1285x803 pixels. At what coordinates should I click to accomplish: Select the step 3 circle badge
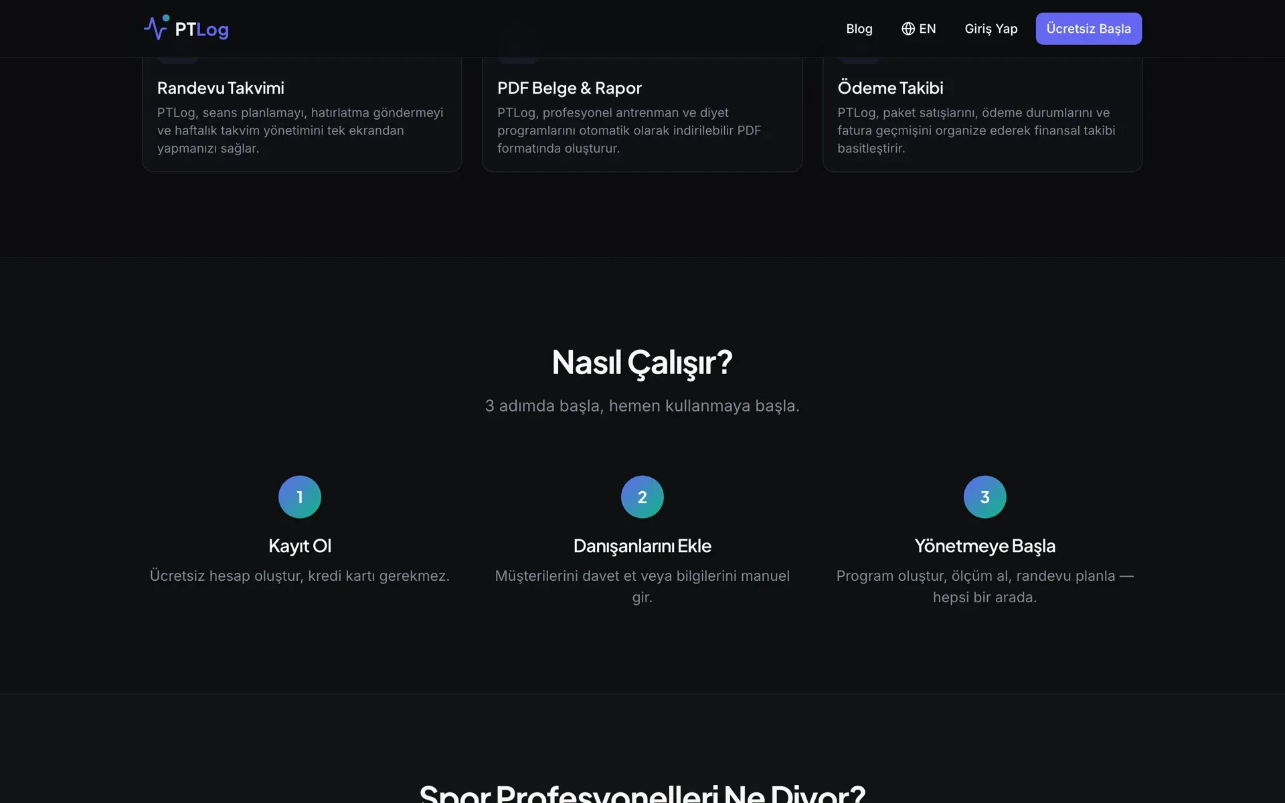pos(984,497)
